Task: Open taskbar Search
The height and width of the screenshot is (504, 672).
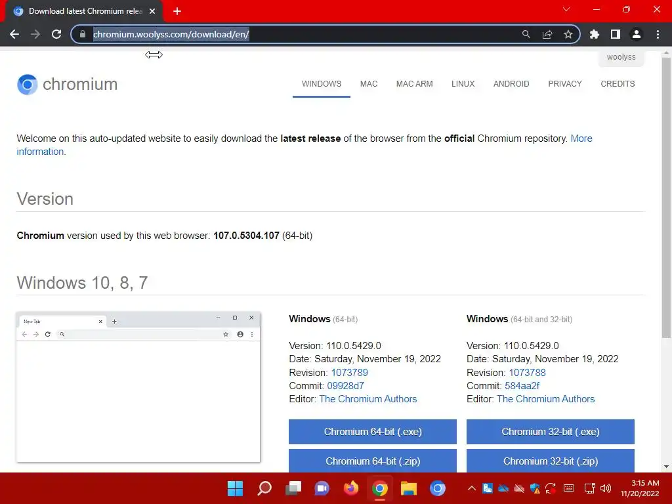Action: (264, 488)
